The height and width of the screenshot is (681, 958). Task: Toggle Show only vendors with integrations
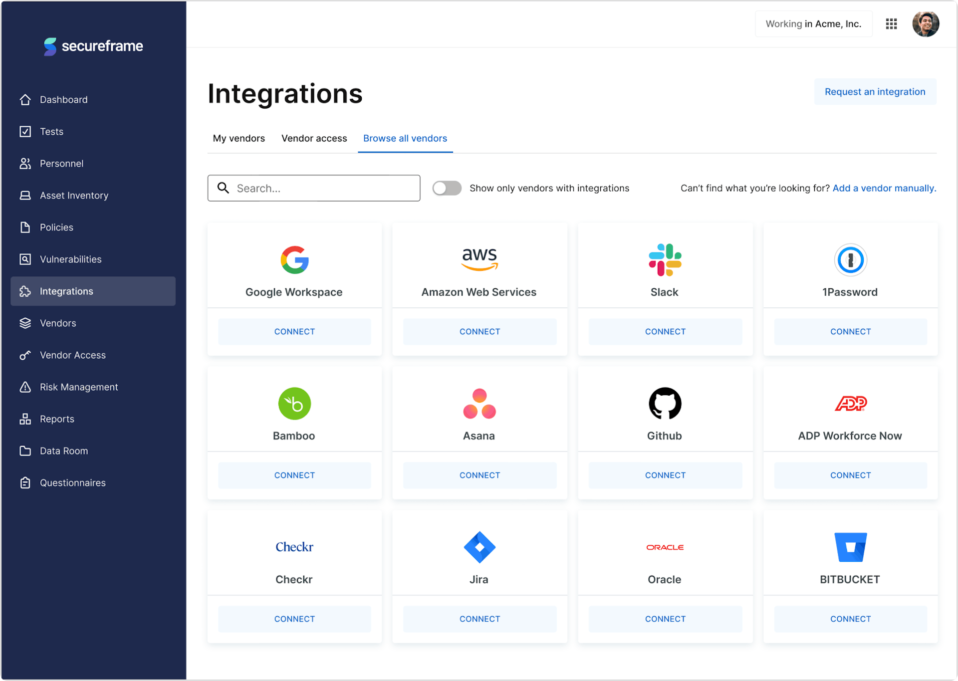click(x=447, y=188)
